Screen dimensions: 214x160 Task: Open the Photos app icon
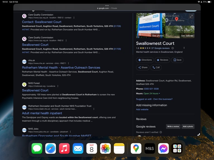tap(105, 148)
